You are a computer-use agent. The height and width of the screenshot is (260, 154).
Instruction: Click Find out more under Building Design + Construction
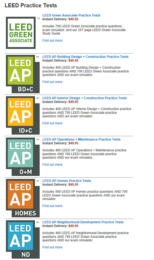click(x=52, y=82)
